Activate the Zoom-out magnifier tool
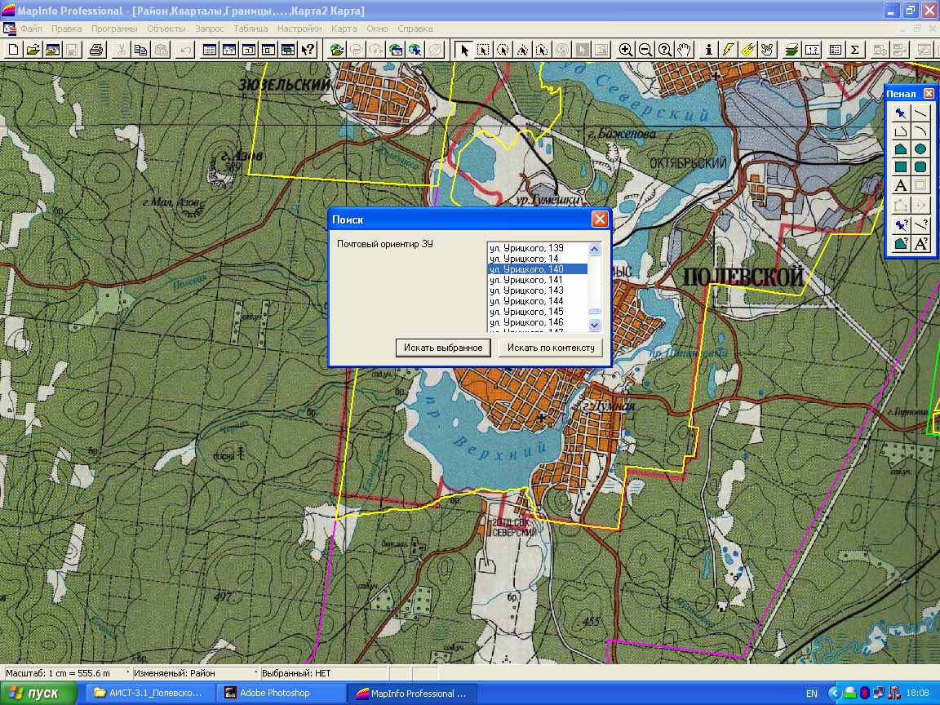The width and height of the screenshot is (940, 705). pyautogui.click(x=645, y=50)
